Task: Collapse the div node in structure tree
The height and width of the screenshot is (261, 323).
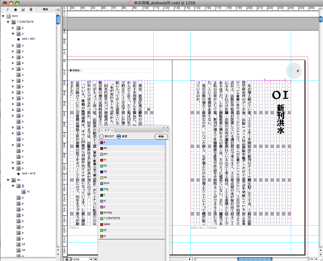Action: pos(8,180)
